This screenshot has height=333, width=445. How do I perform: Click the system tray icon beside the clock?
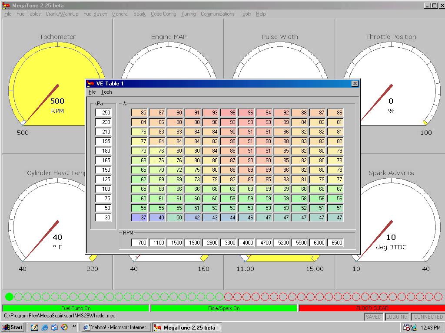[x=406, y=327]
